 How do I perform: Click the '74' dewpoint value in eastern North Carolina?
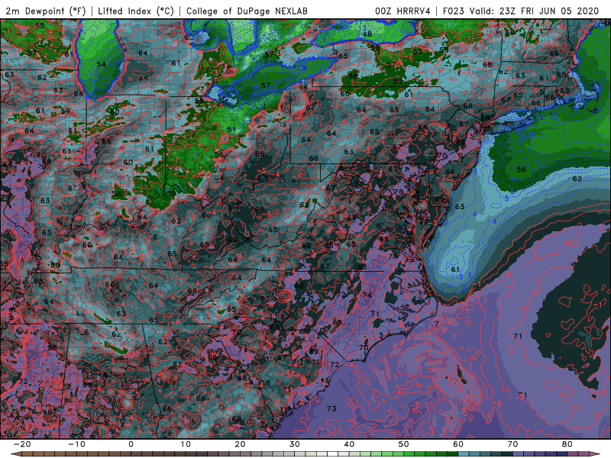click(367, 295)
